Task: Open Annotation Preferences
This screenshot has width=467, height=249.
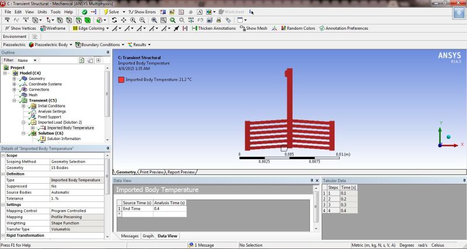Action: point(344,28)
